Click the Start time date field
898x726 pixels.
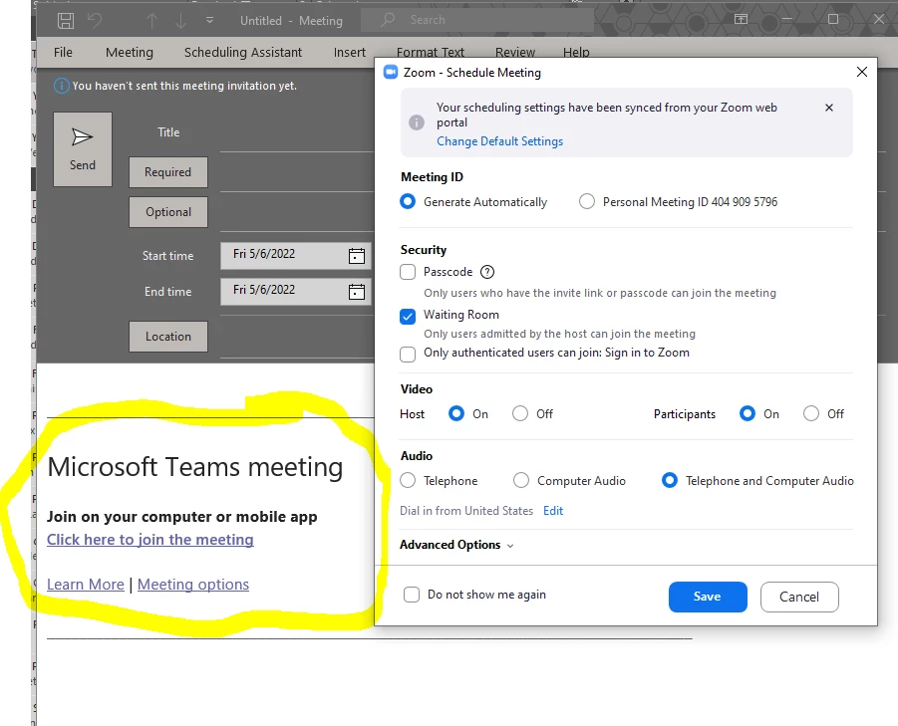point(296,255)
